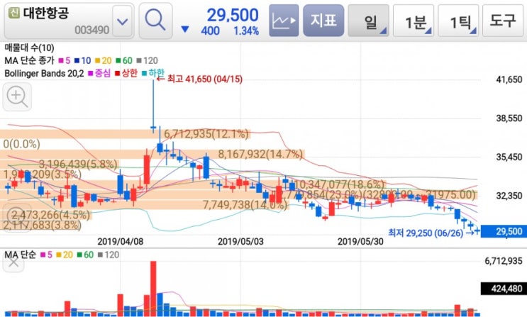This screenshot has width=527, height=317.
Task: Click the 6,712,935(12.1%) volume profile label
Action: coord(206,134)
